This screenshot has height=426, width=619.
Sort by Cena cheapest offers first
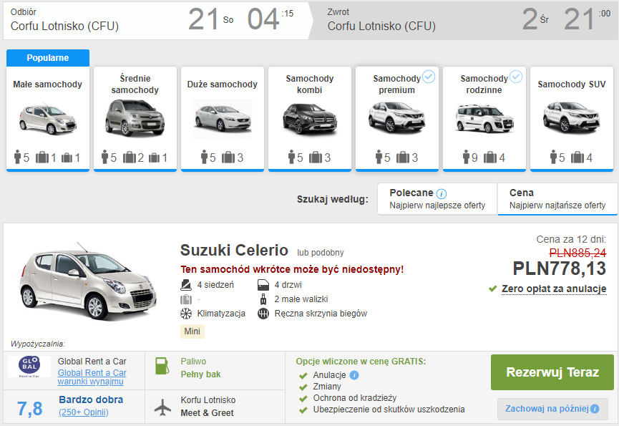click(557, 198)
